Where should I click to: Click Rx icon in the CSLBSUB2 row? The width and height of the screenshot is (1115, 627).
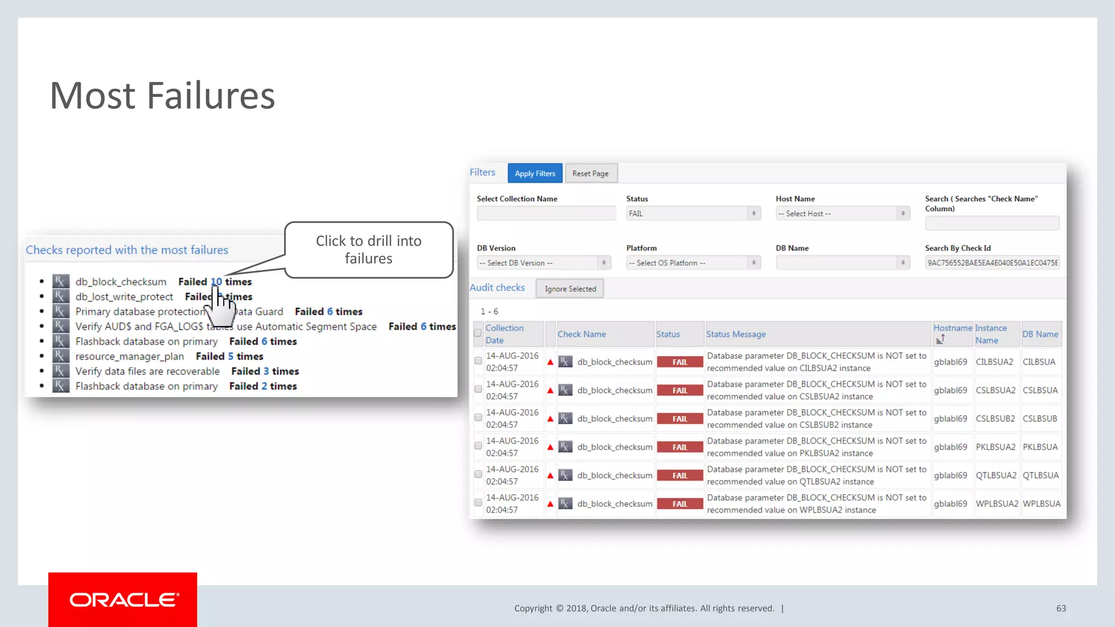566,419
